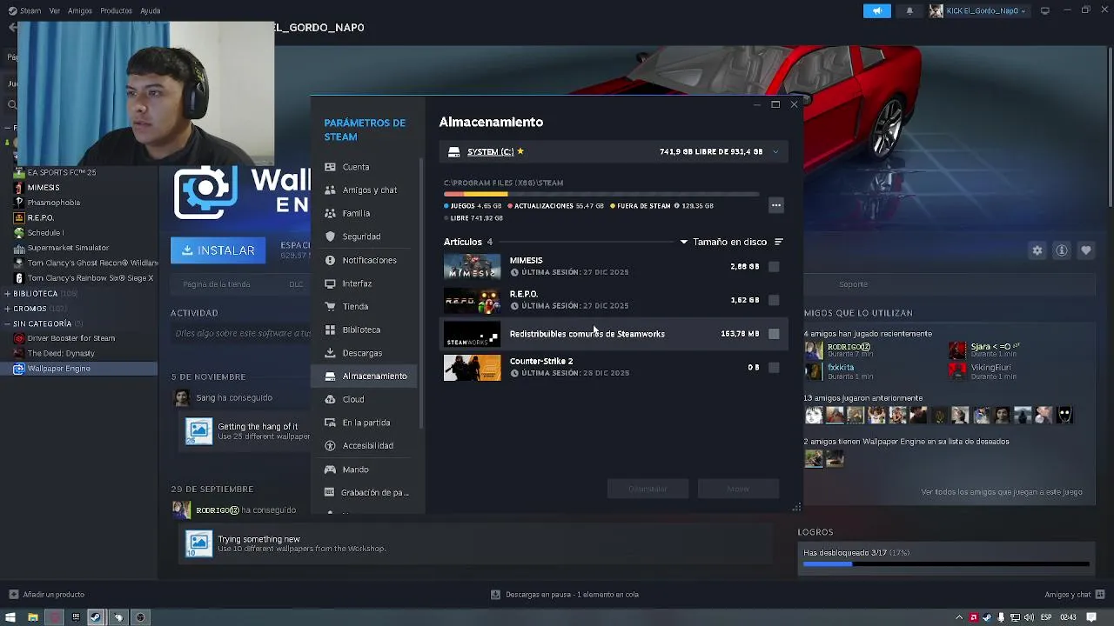Close the Steam settings dialog

(794, 104)
